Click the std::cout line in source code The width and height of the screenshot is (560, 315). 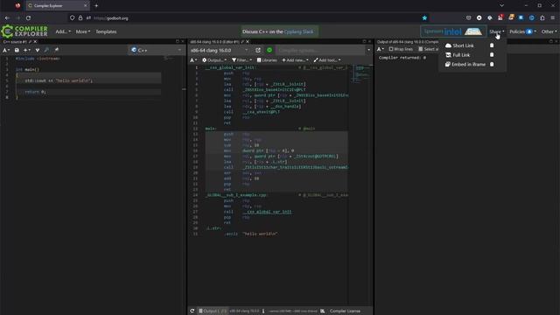coord(59,80)
